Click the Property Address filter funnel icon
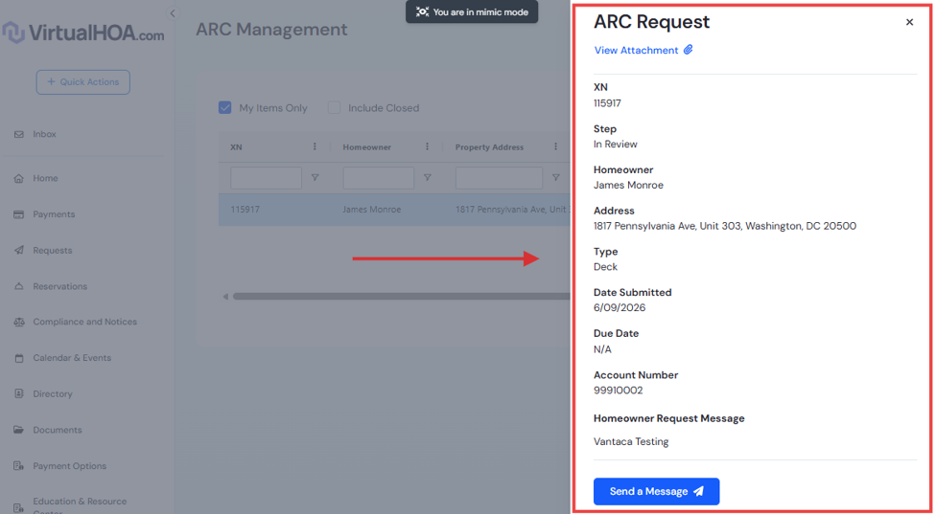 (x=555, y=178)
